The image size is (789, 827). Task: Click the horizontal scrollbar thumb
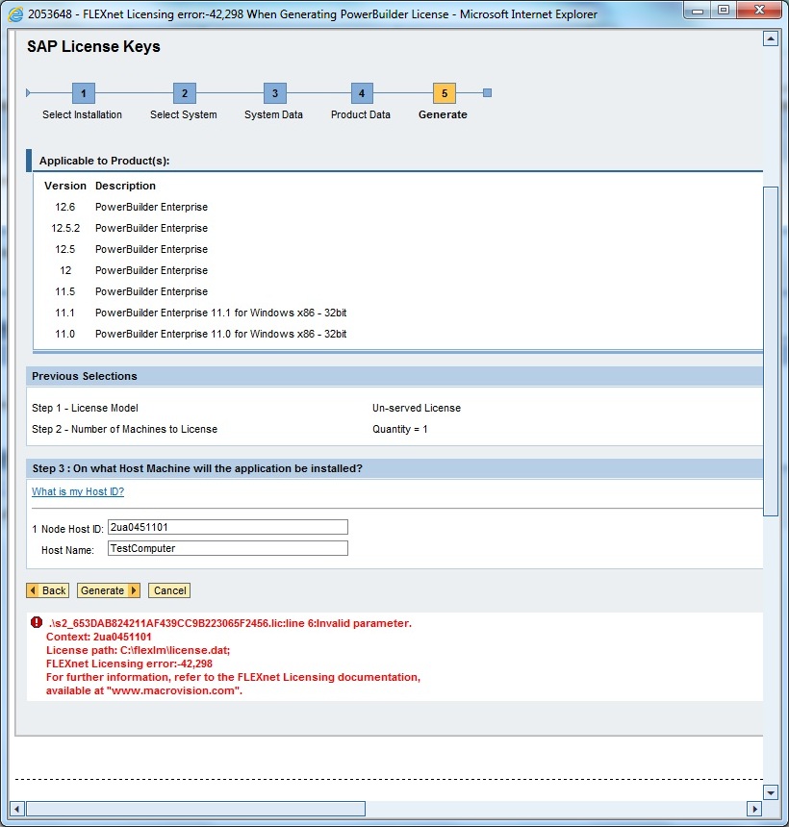195,809
